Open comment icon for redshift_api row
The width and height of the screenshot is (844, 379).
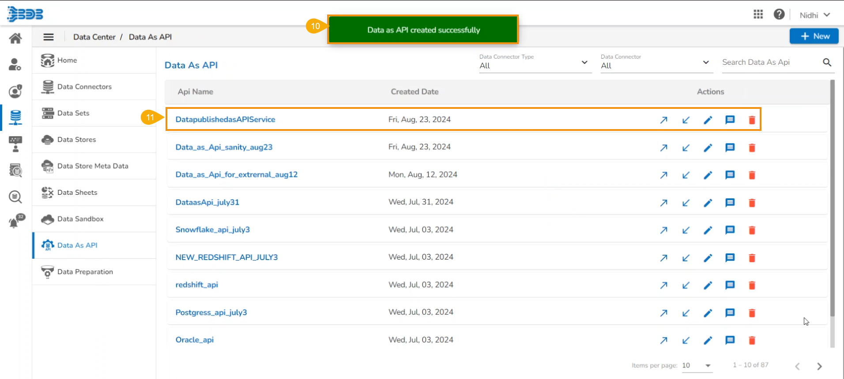(x=730, y=285)
